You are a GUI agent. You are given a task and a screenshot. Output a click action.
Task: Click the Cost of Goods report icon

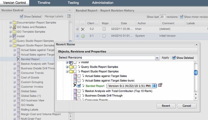click(x=19, y=78)
